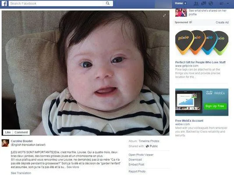This screenshot has width=234, height=175.
Task: Expand the photo with fullscreen arrows icon
Action: 164,15
